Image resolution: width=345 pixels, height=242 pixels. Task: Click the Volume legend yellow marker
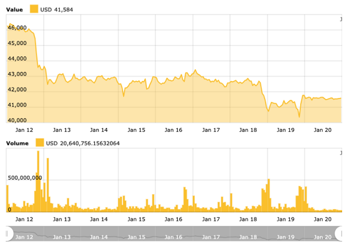(40, 142)
